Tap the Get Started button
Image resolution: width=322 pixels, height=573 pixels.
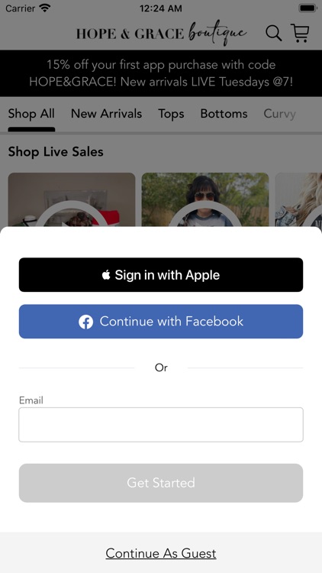(x=161, y=483)
